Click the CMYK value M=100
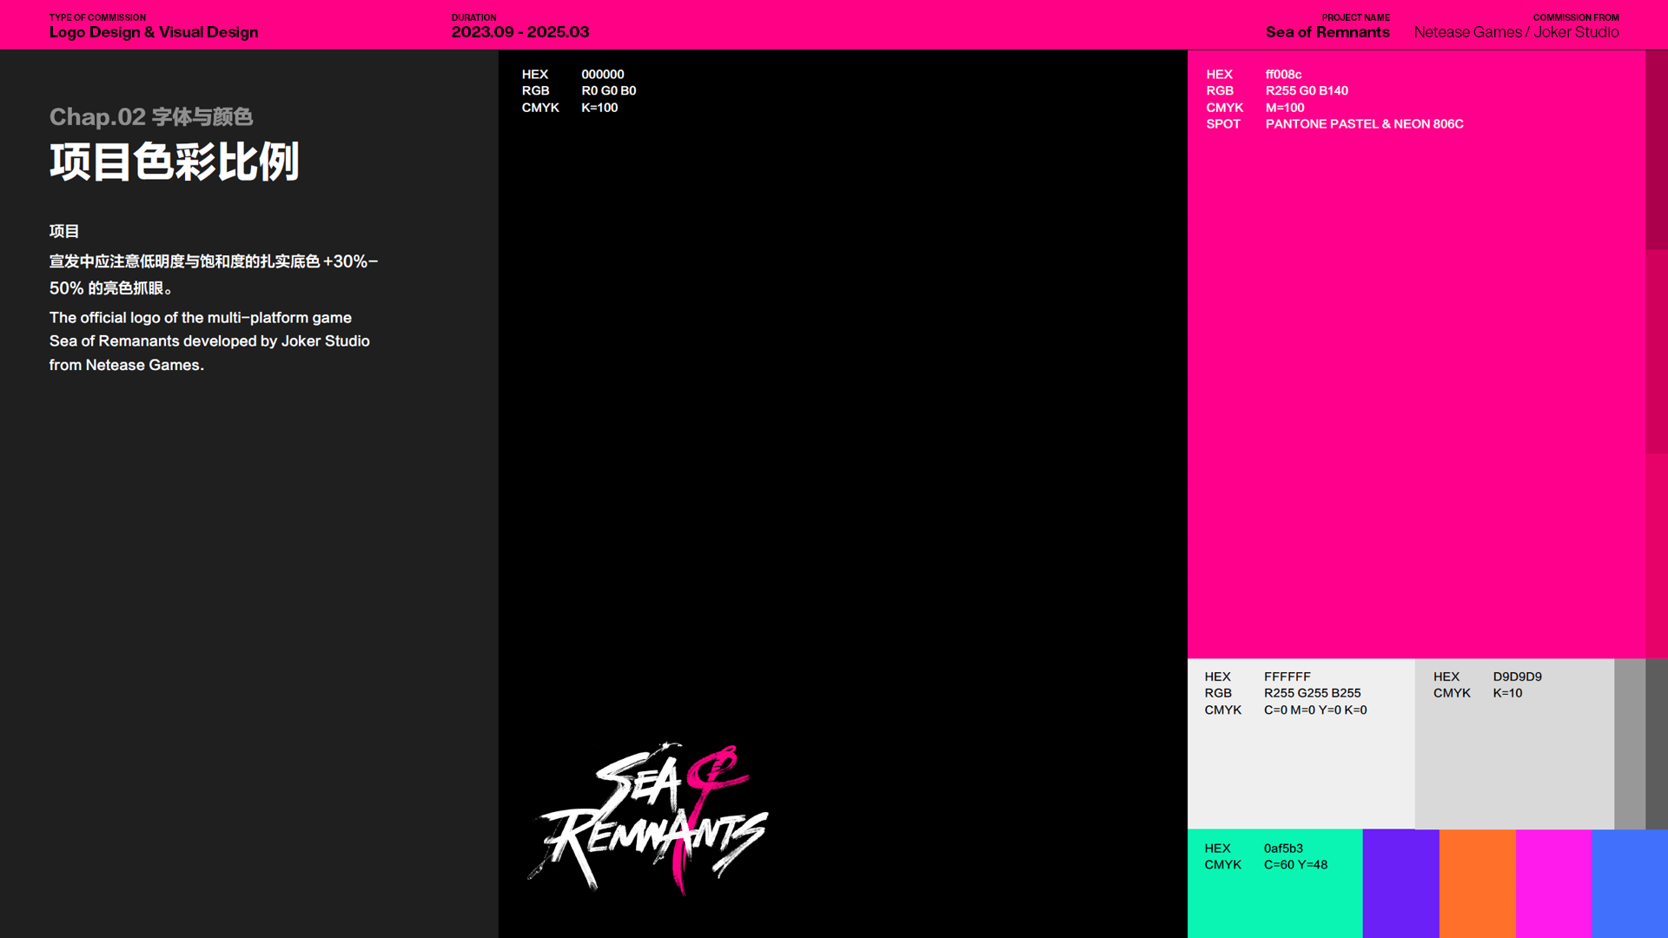 click(x=1285, y=108)
